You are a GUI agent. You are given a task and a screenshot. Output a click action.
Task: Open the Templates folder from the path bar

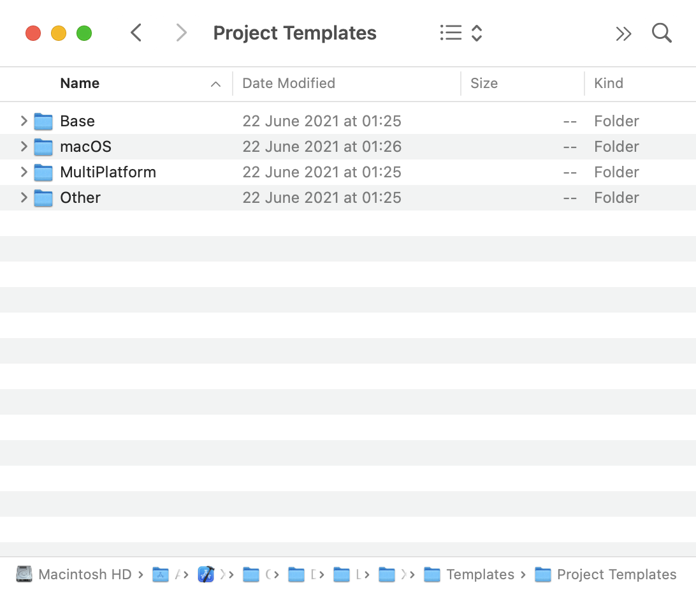pos(481,574)
